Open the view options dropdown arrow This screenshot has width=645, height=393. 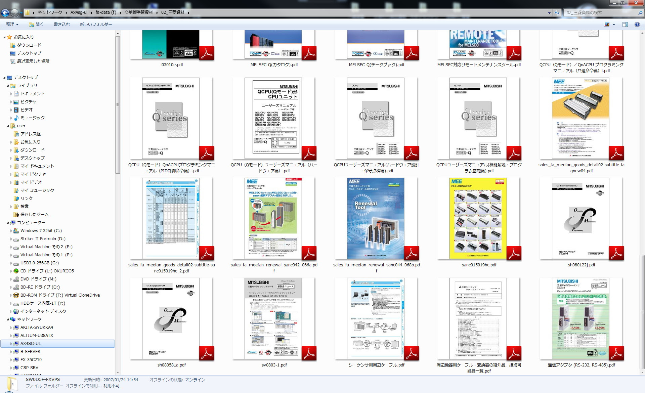coord(614,25)
